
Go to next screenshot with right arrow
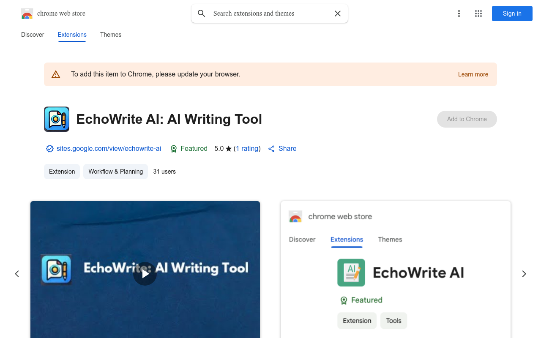click(x=524, y=274)
